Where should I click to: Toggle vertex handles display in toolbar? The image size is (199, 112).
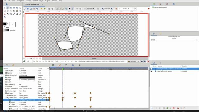click(x=60, y=9)
